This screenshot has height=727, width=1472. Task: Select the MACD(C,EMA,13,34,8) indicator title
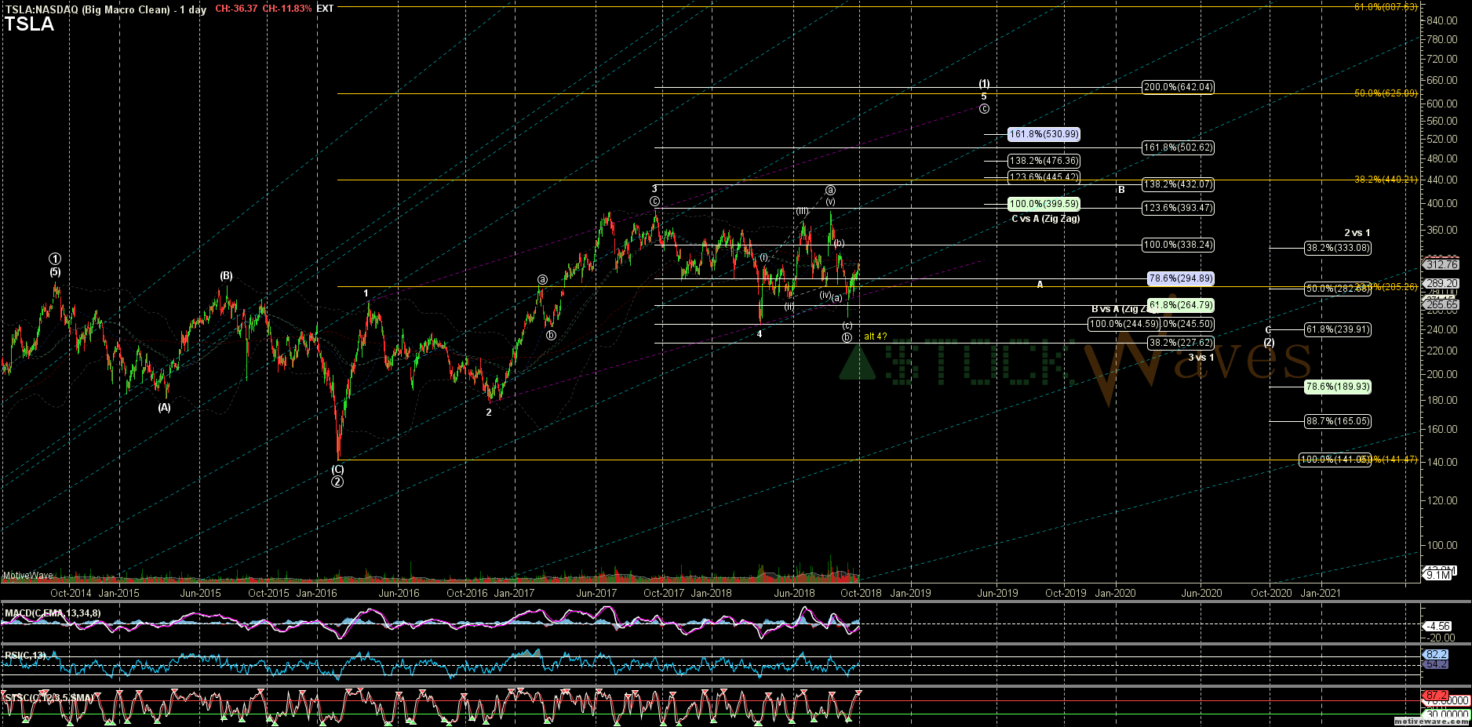(x=53, y=613)
